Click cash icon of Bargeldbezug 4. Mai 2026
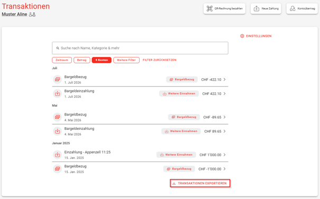Viewport: 320px width, 199px height. (x=57, y=117)
